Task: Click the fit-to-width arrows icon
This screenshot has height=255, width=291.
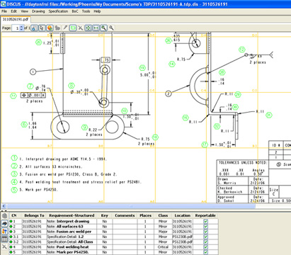Action: coord(96,28)
